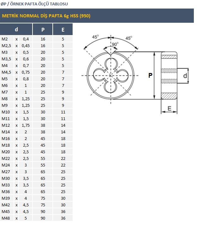Click the 'M39' row label
This screenshot has height=231, width=197.
click(6, 198)
